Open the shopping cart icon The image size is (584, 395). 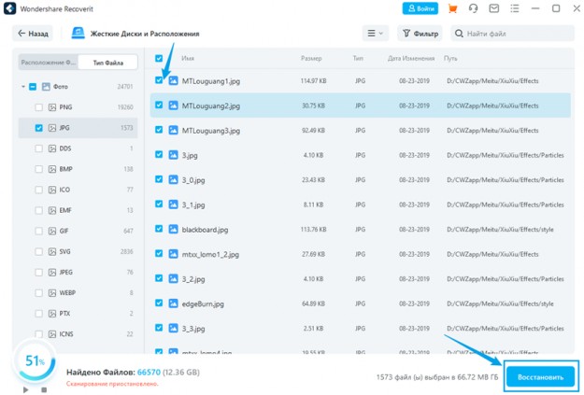tap(453, 8)
